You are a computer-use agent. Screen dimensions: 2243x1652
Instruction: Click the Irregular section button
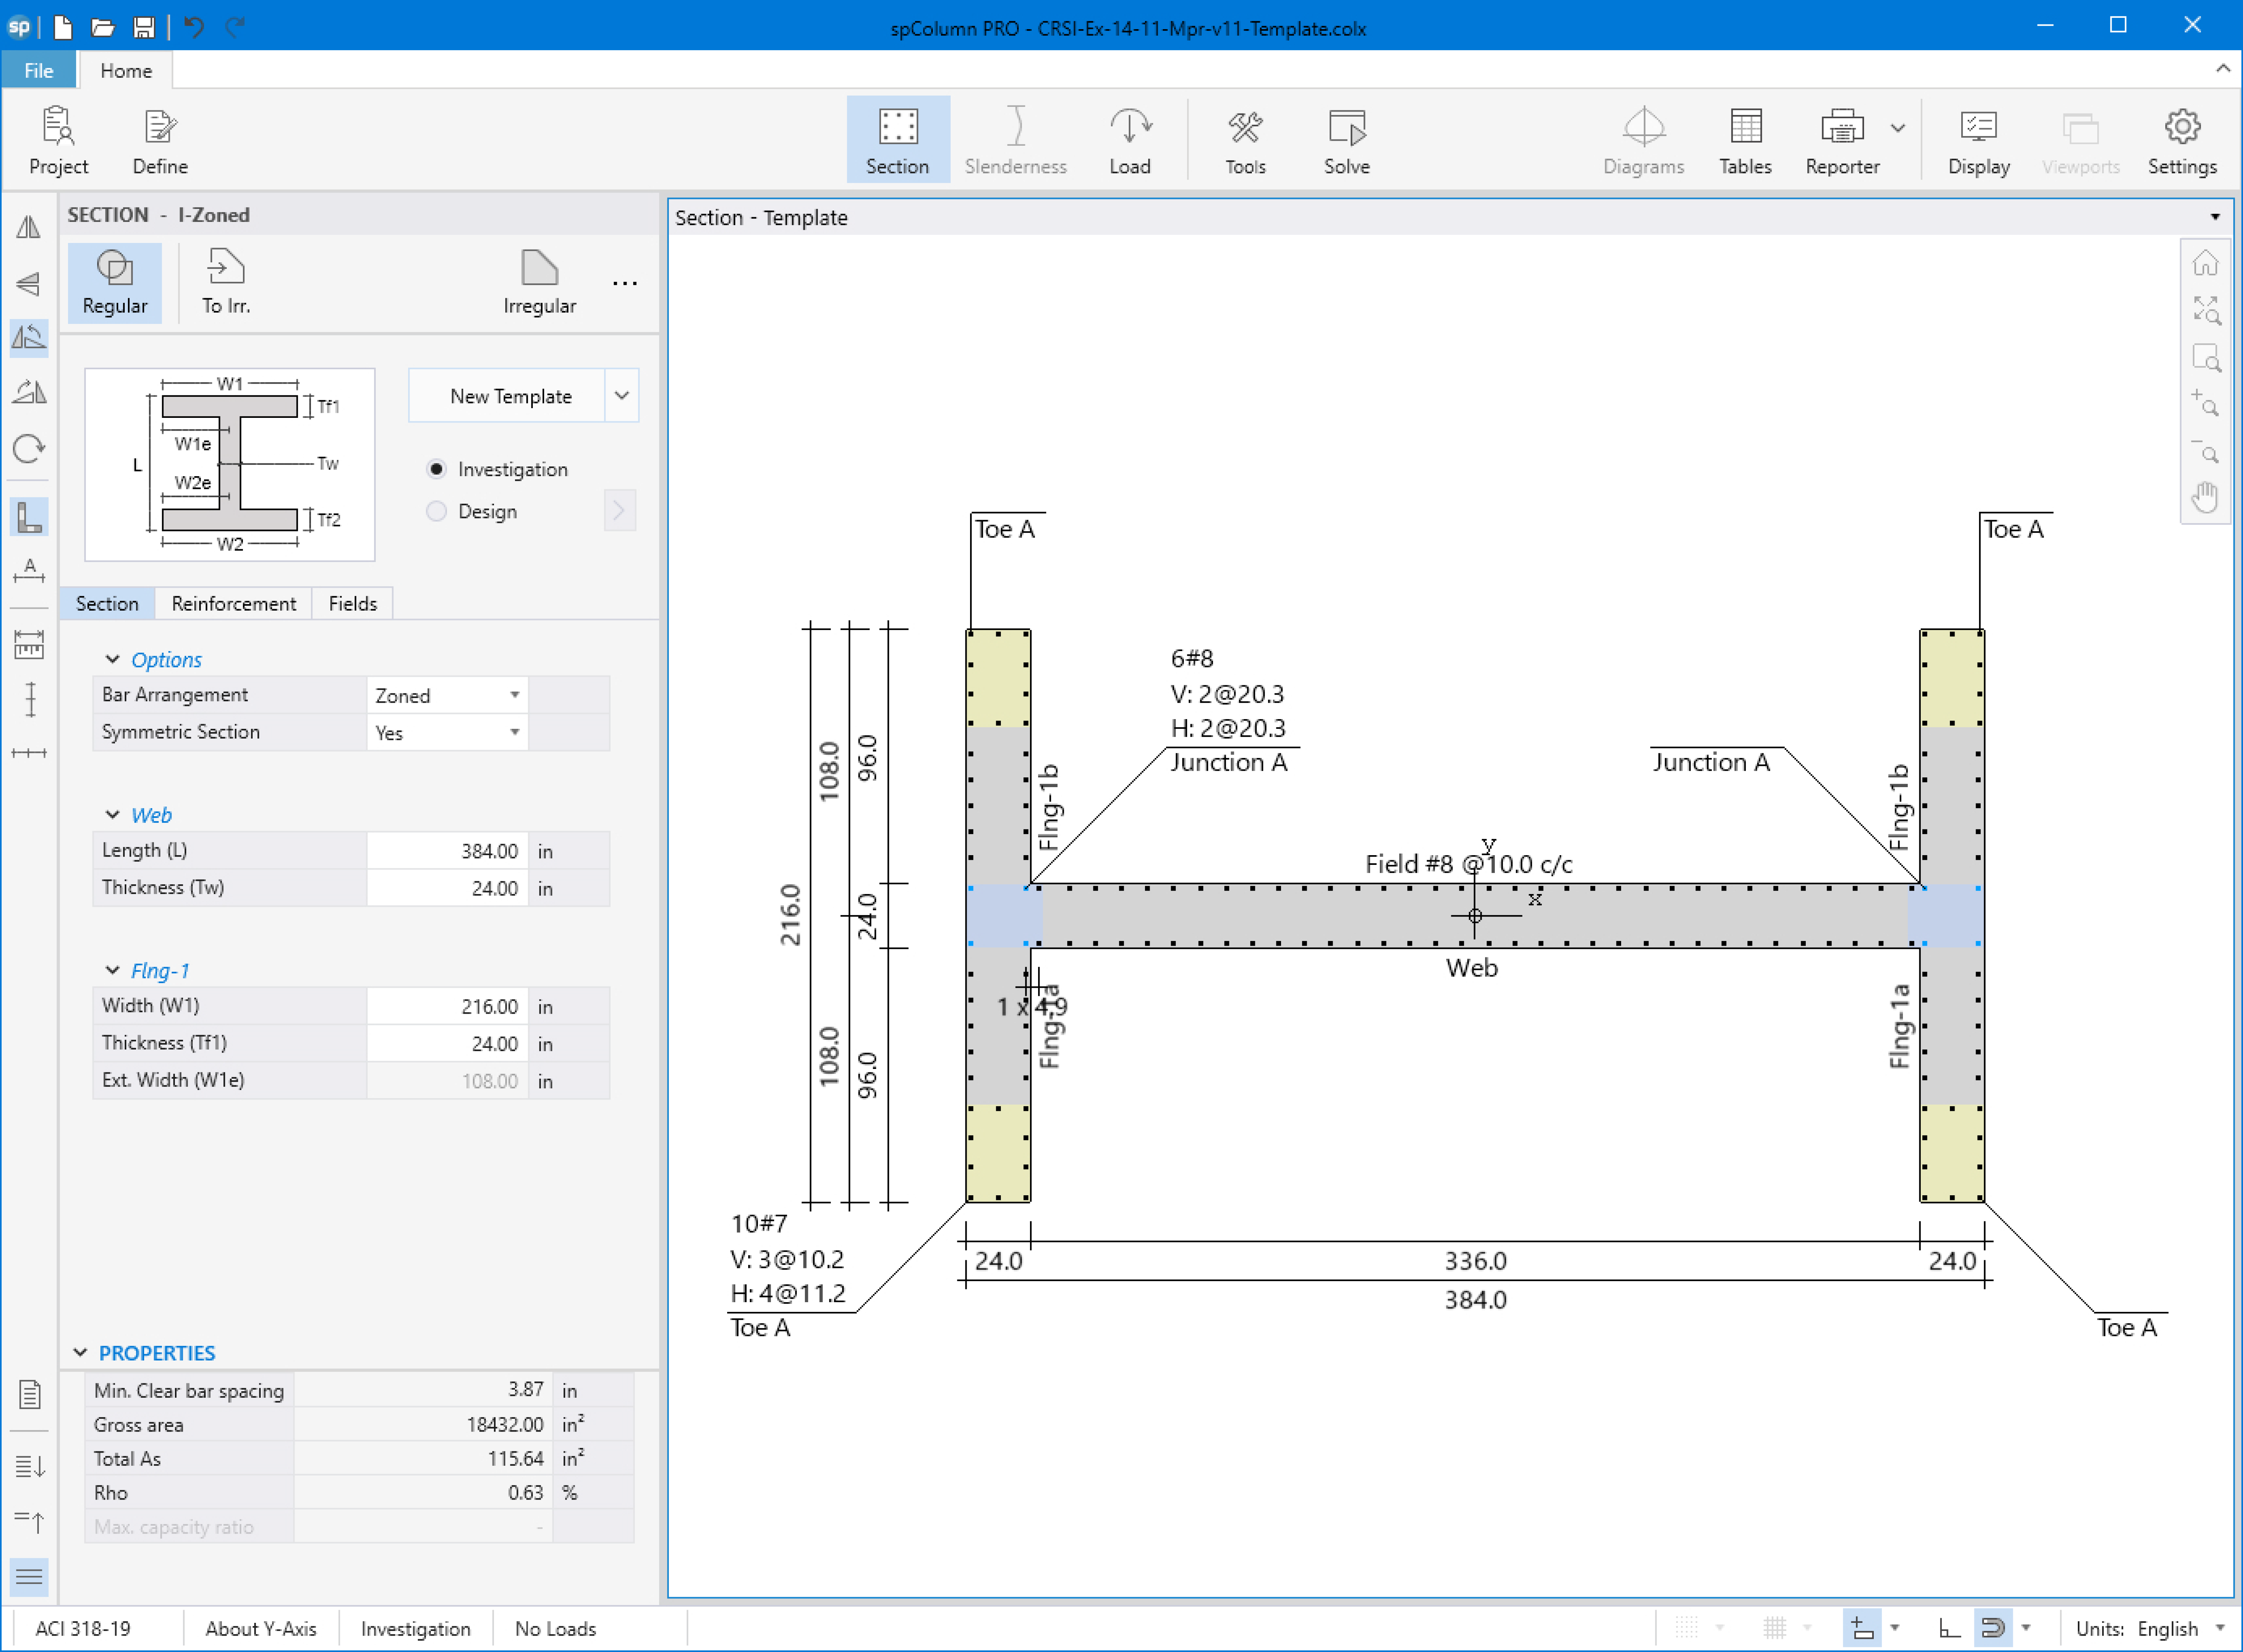(539, 283)
